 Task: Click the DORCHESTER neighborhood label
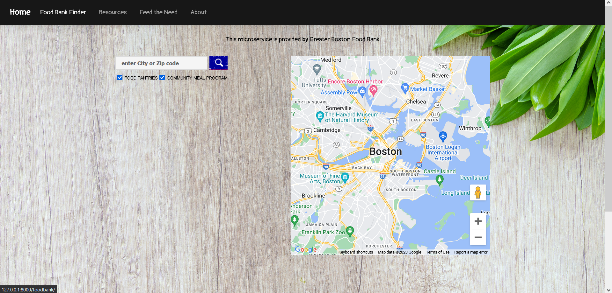pyautogui.click(x=379, y=246)
